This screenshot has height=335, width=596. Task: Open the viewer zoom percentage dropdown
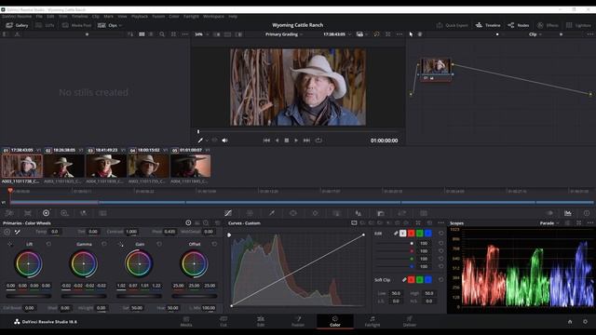coord(202,34)
